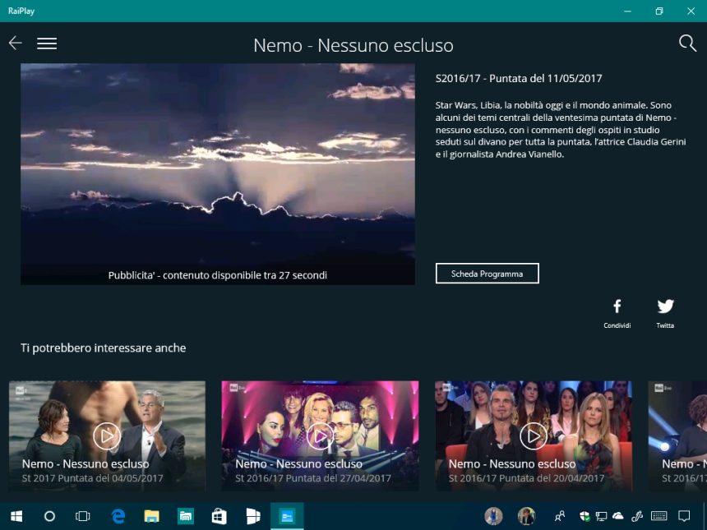Screen dimensions: 707x530
Task: Minimize the RaiPlay window
Action: pyautogui.click(x=627, y=11)
